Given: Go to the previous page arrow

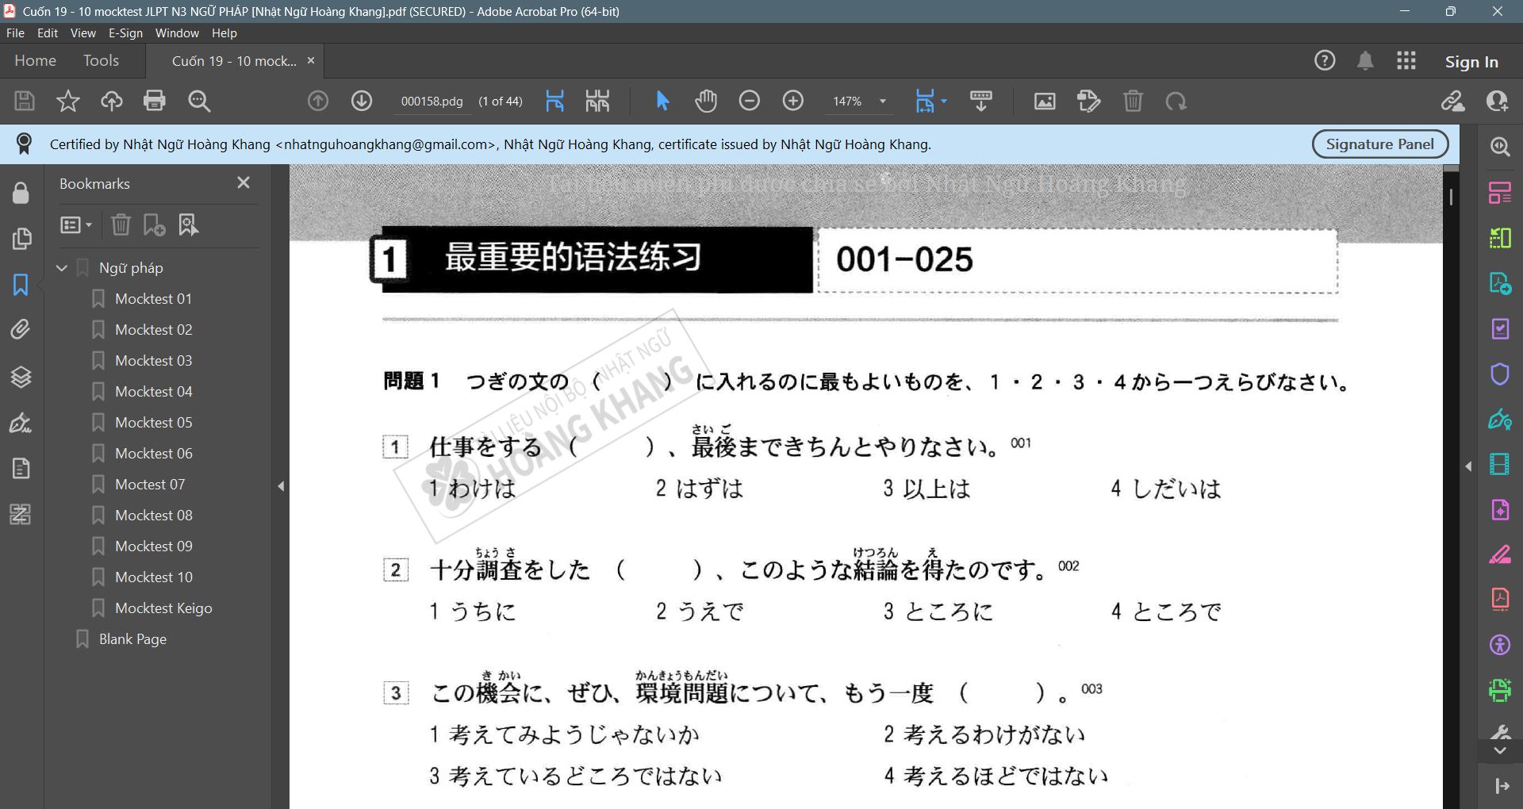Looking at the screenshot, I should point(318,101).
